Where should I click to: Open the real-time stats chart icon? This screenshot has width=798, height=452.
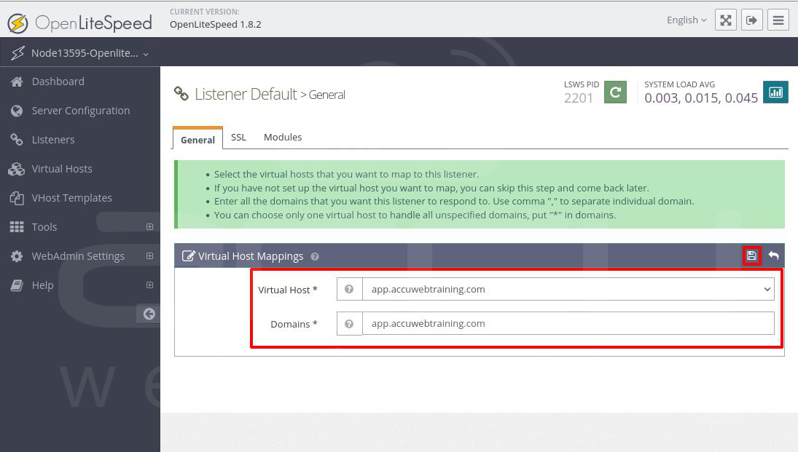coord(775,92)
